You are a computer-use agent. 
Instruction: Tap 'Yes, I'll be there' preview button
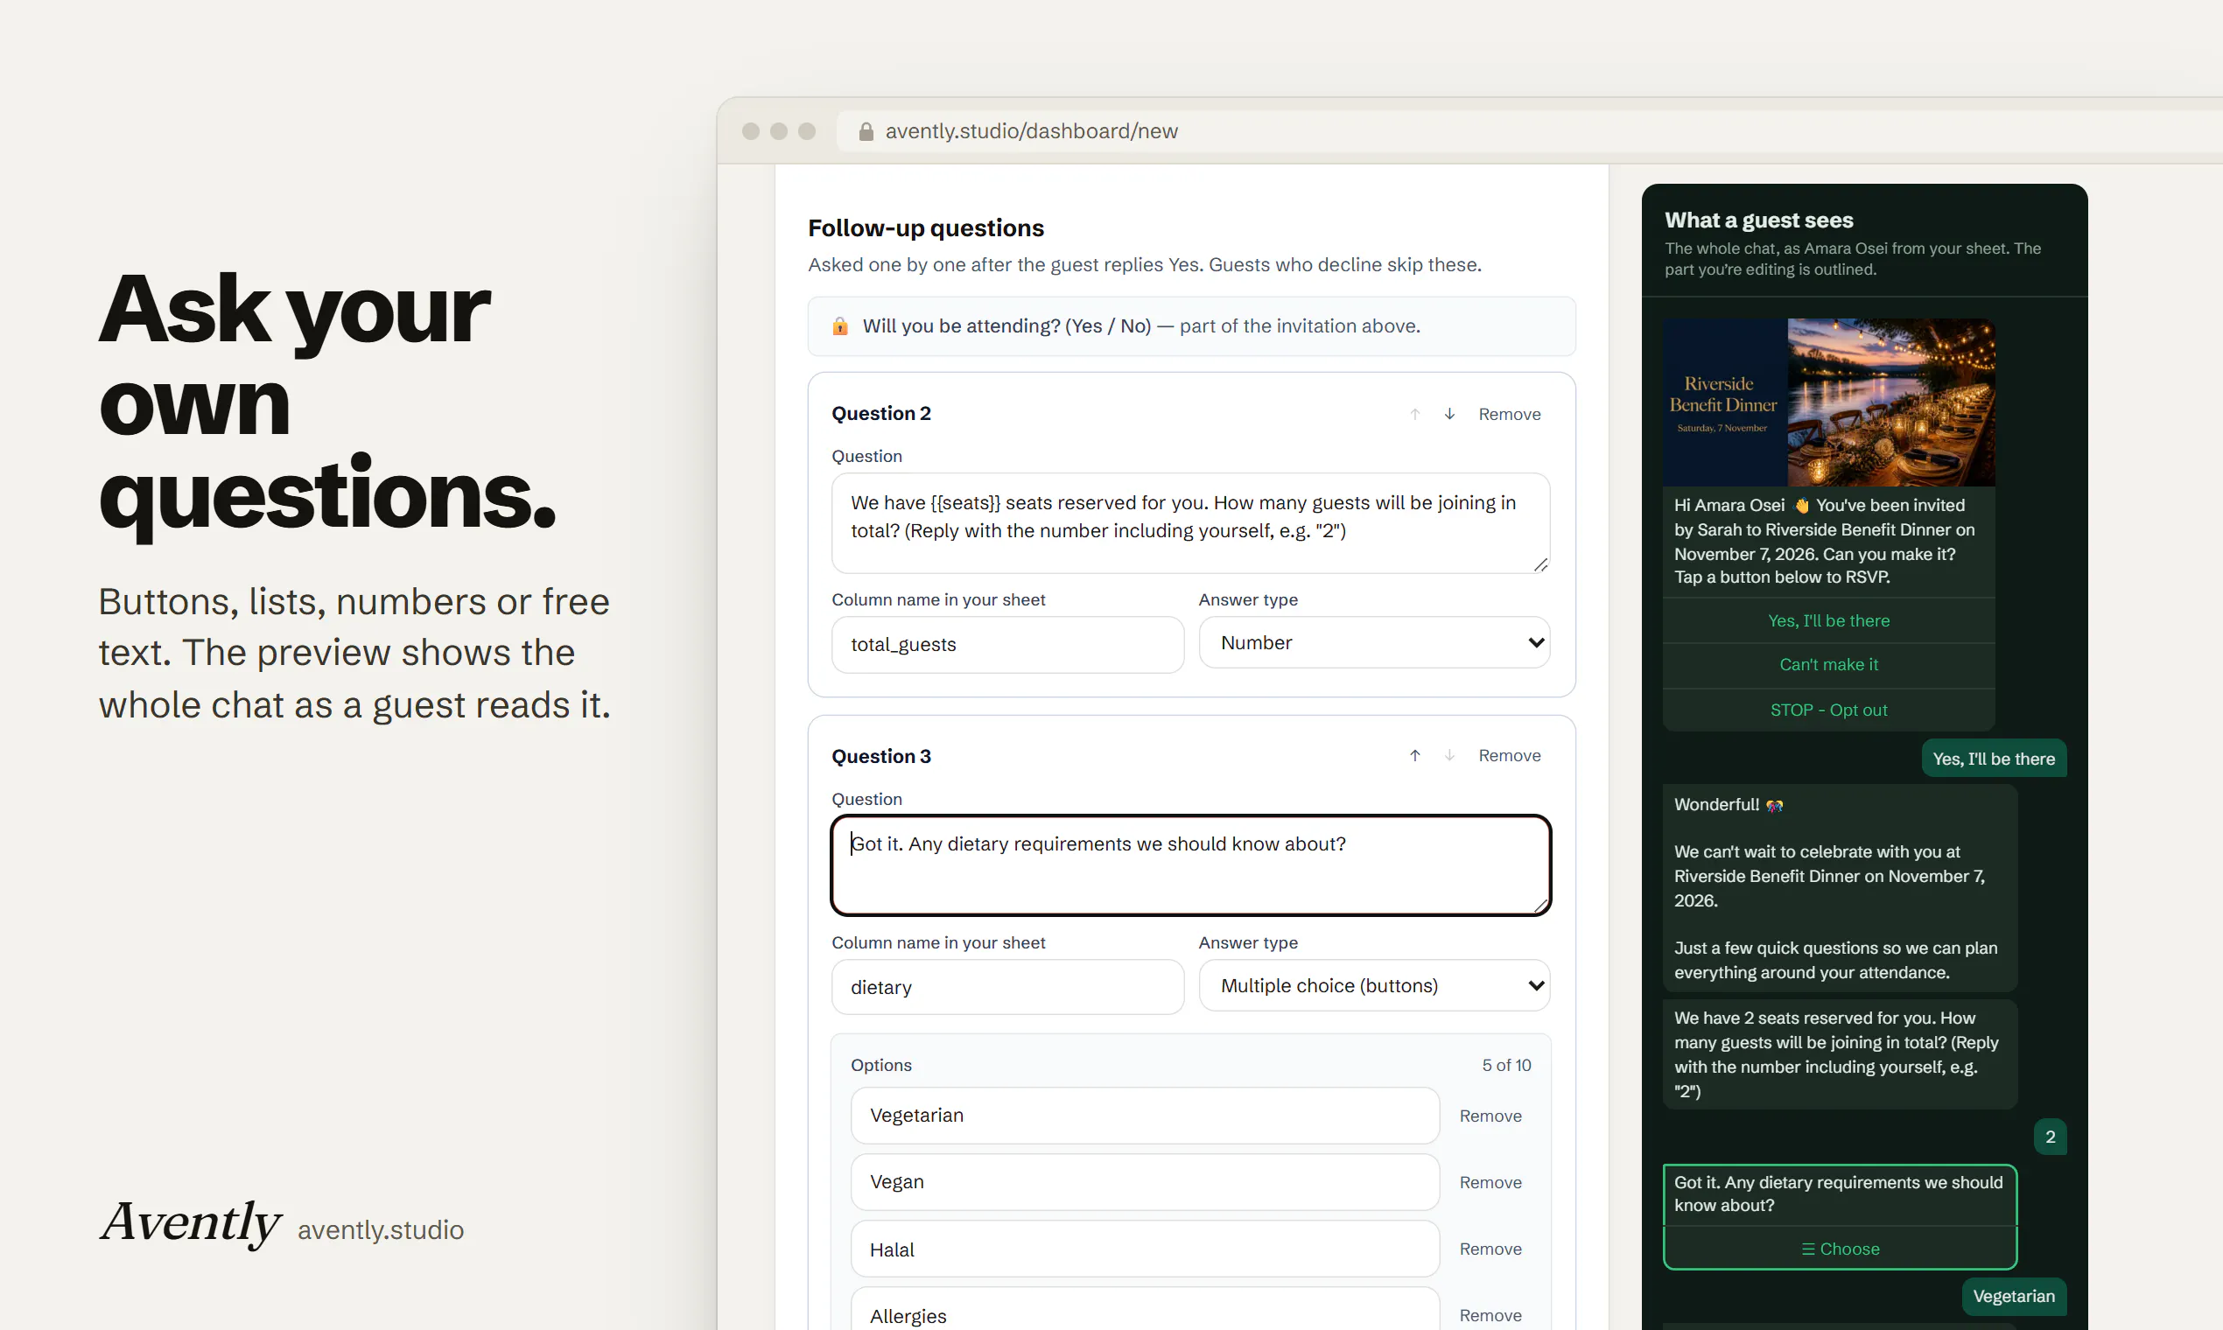click(x=1828, y=621)
